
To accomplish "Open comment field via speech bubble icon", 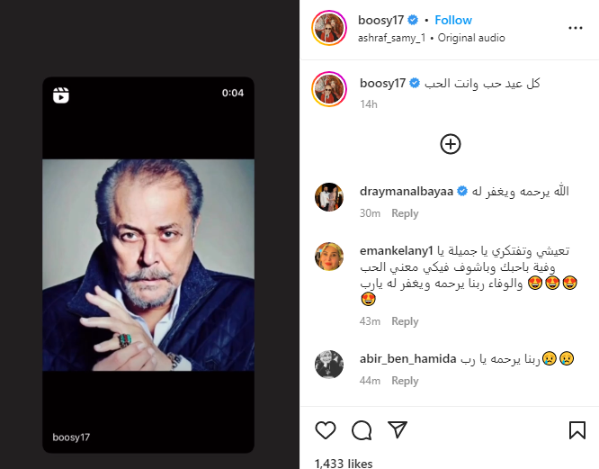I will click(x=362, y=428).
